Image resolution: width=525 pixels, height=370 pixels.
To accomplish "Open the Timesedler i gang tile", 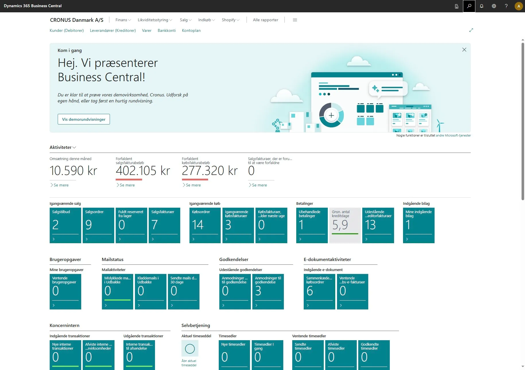I will (268, 355).
